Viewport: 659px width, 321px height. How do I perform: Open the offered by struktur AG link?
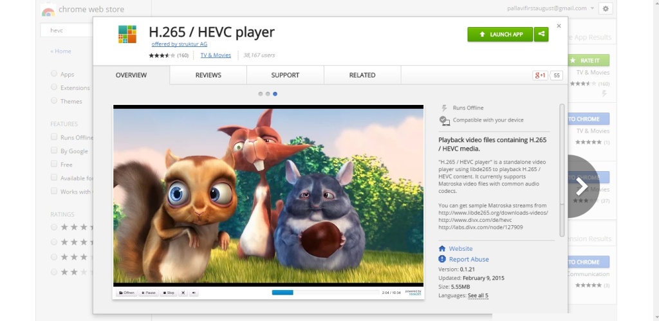tap(180, 44)
